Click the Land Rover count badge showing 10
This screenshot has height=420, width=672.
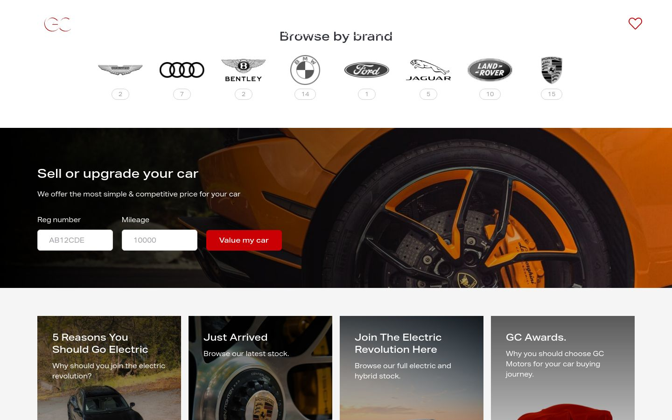pyautogui.click(x=490, y=94)
